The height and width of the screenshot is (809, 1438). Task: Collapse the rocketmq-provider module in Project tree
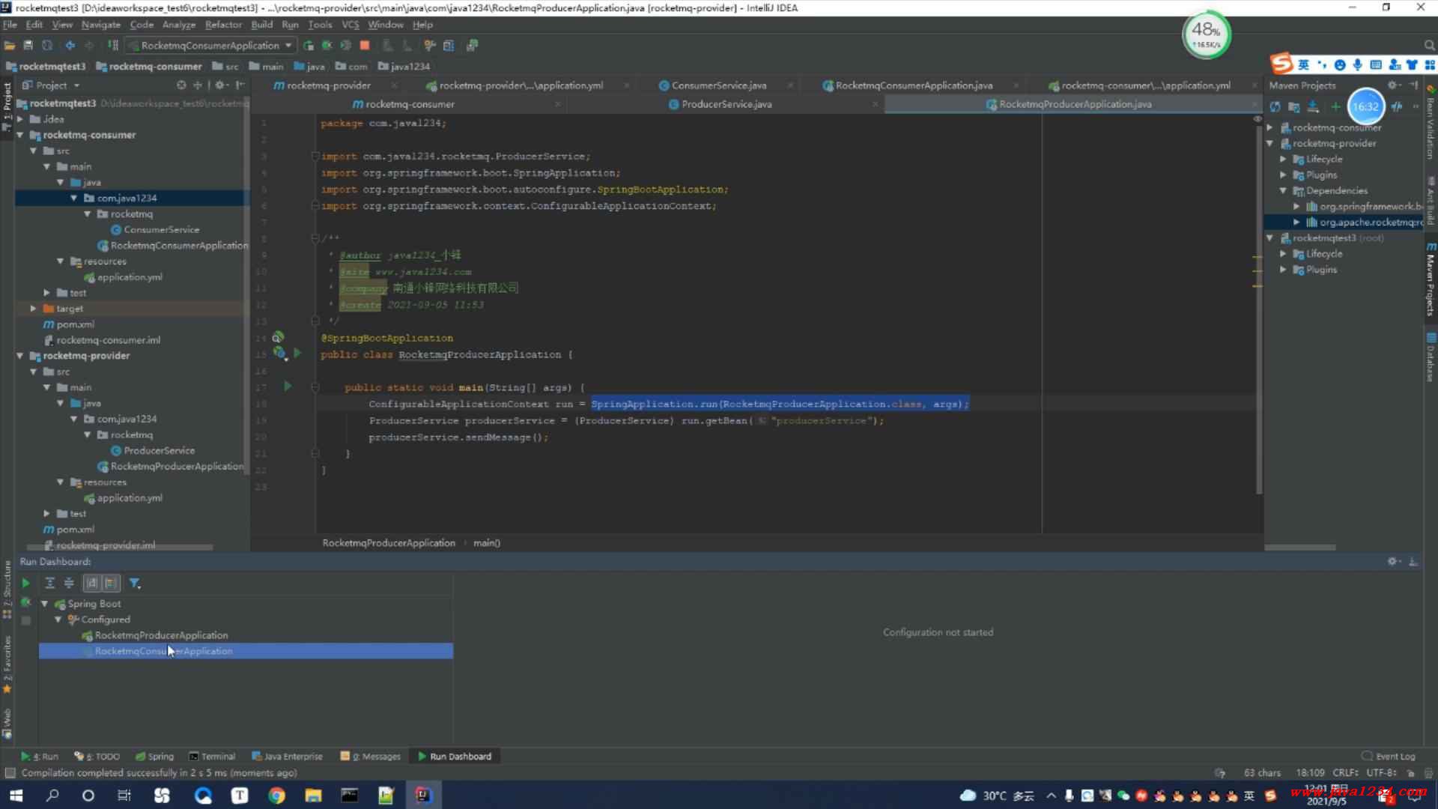pos(20,356)
